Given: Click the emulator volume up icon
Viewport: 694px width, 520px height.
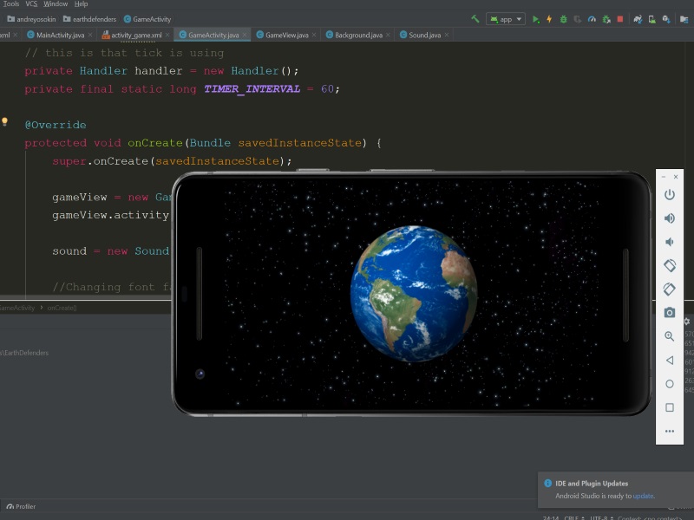Looking at the screenshot, I should (x=669, y=218).
